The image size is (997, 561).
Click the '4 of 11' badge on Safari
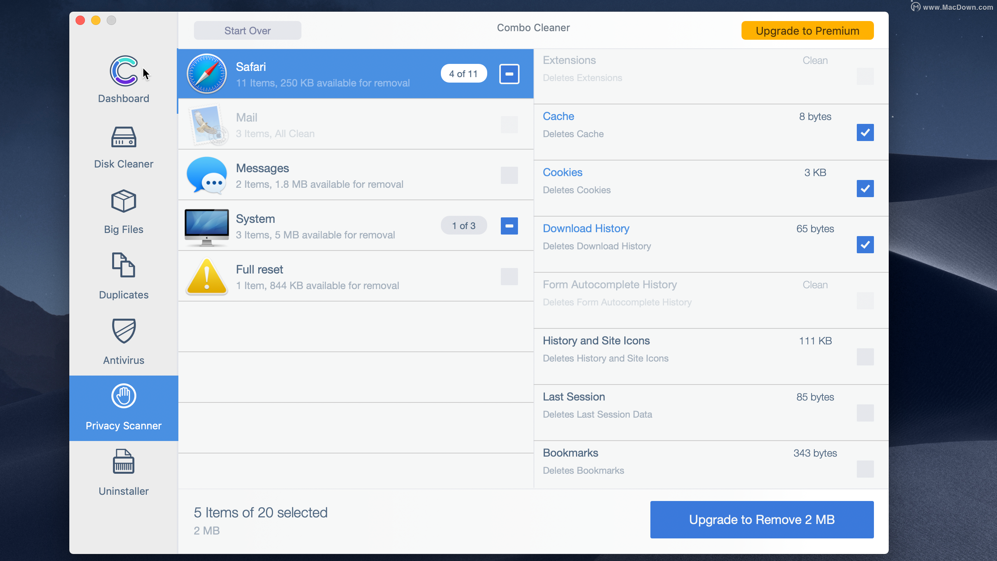coord(464,74)
